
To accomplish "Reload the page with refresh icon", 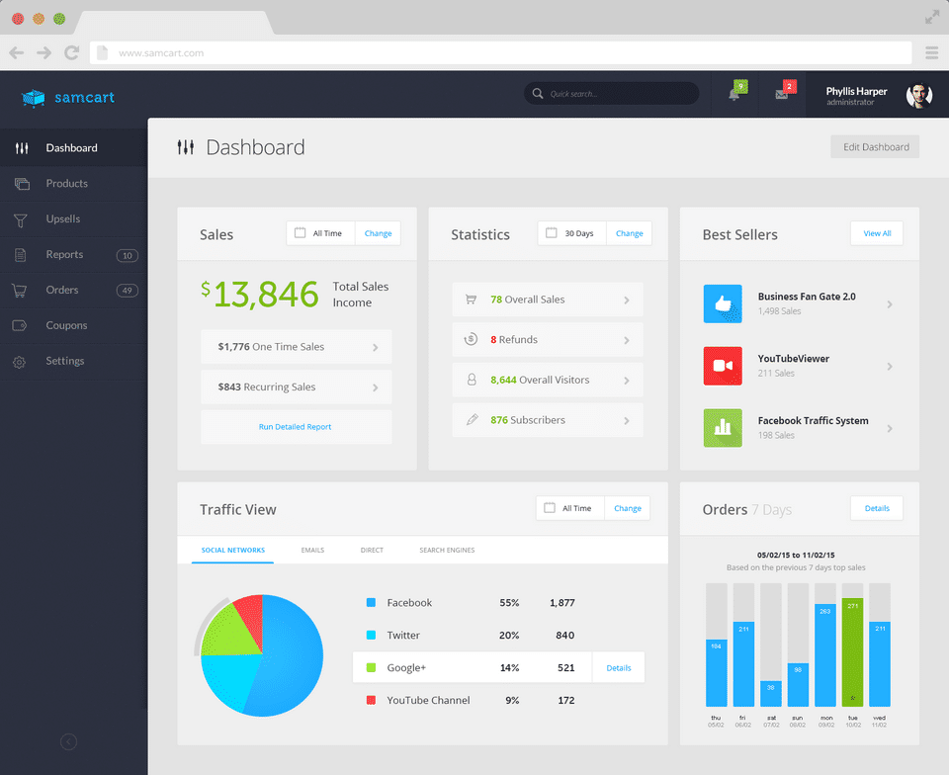I will coord(71,52).
